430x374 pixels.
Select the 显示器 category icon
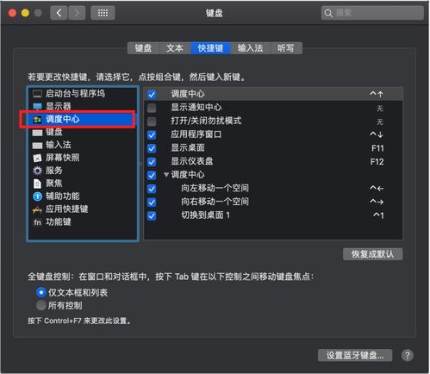pos(37,106)
